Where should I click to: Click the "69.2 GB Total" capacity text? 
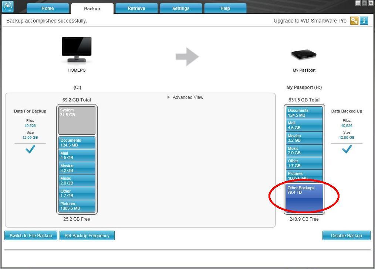[x=77, y=100]
